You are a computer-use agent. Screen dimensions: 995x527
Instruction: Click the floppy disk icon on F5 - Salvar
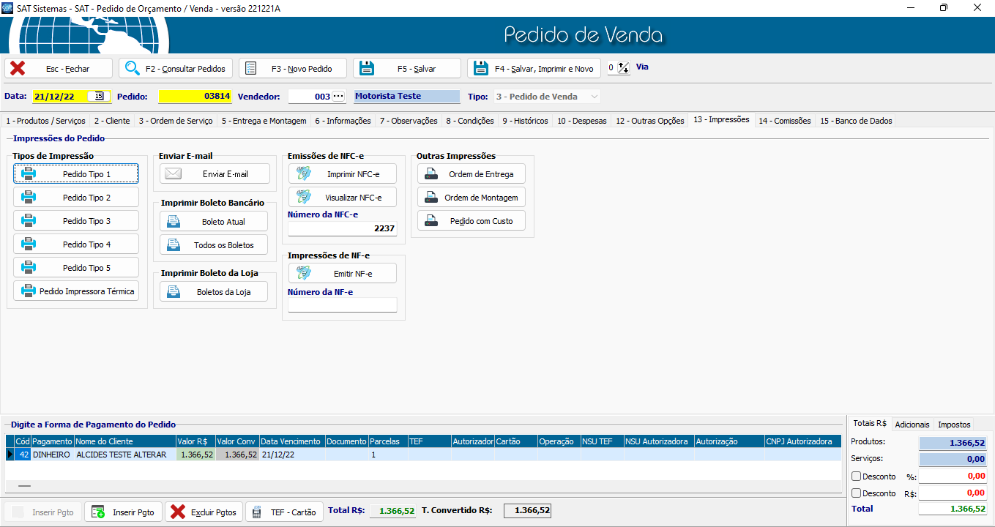367,68
